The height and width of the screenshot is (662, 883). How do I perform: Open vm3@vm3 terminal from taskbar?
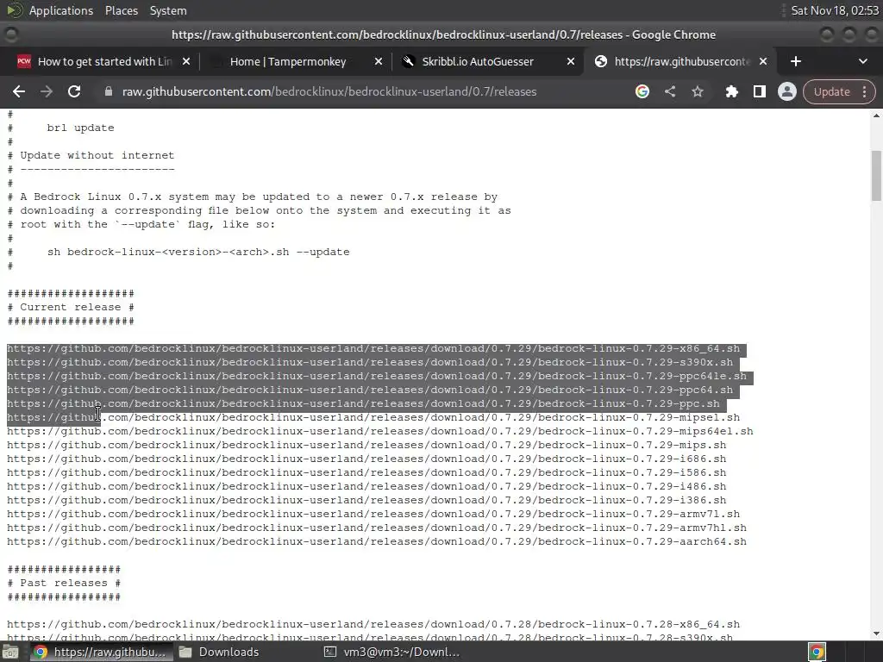pos(392,652)
